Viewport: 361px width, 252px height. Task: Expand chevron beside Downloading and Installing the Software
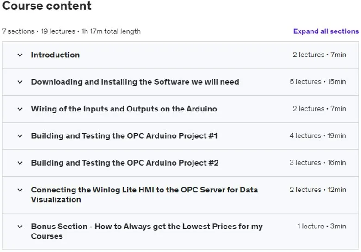(x=20, y=82)
